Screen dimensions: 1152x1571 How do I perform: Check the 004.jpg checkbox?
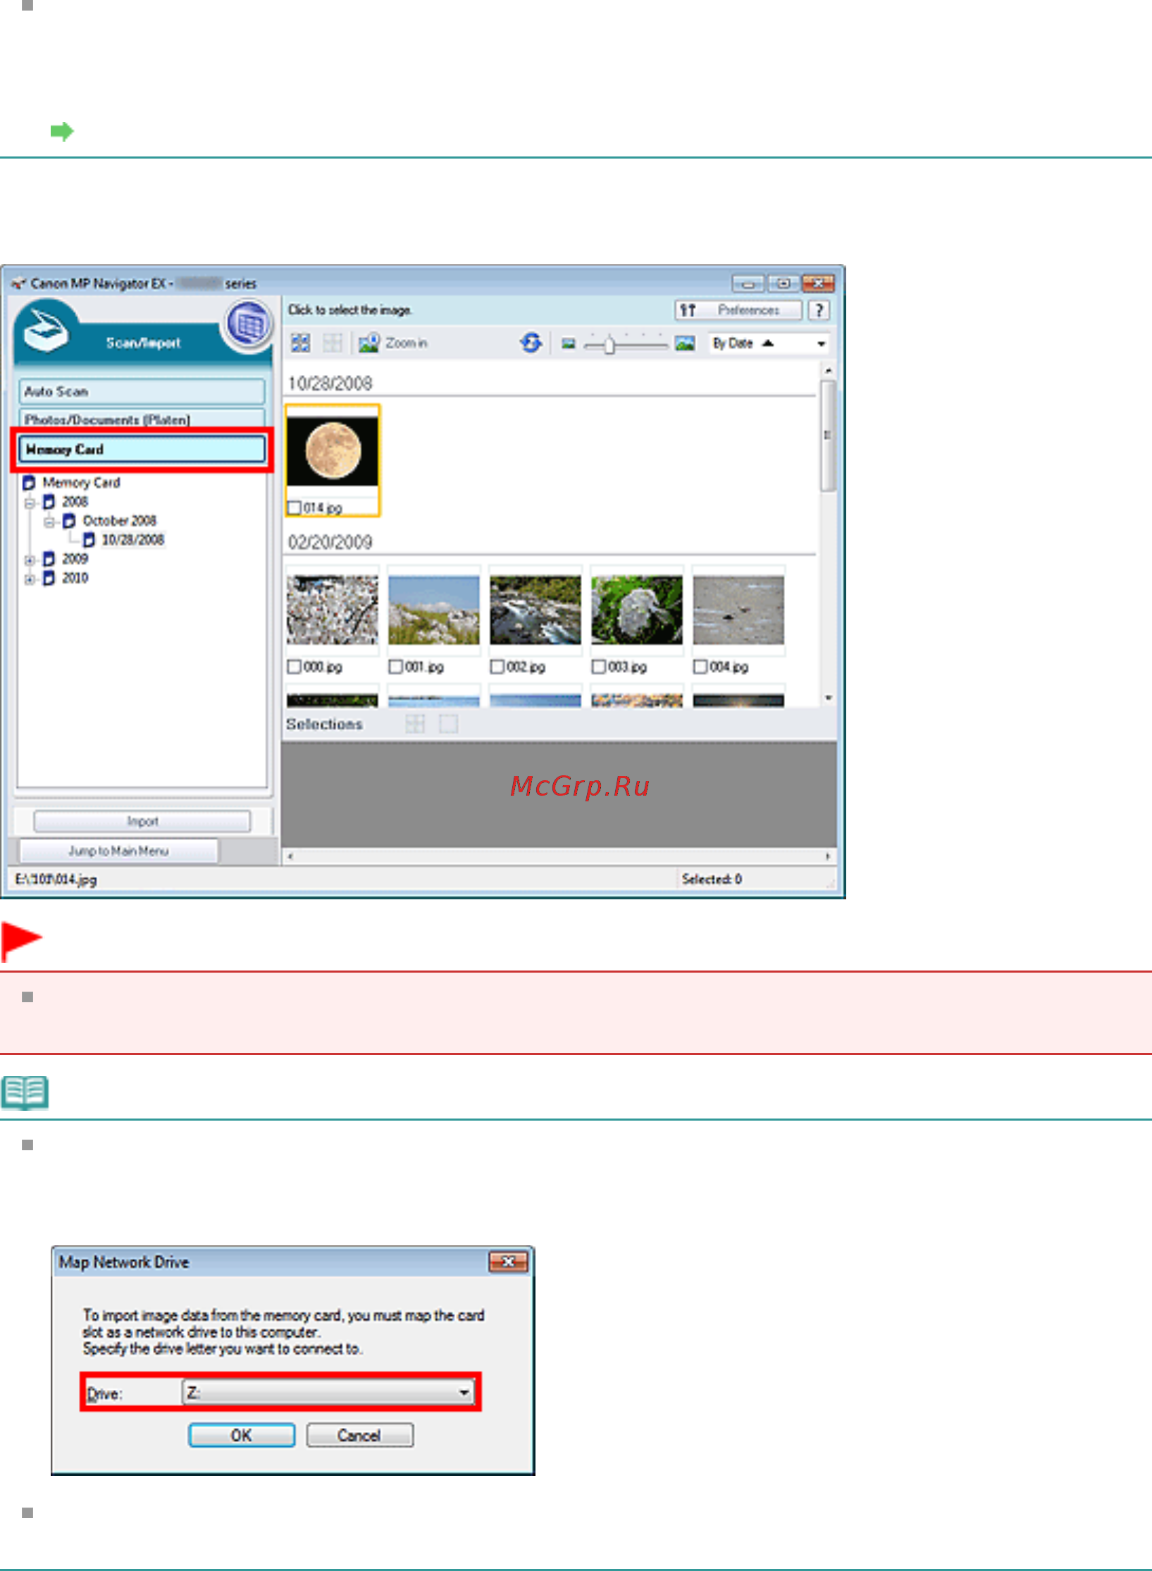tap(700, 667)
